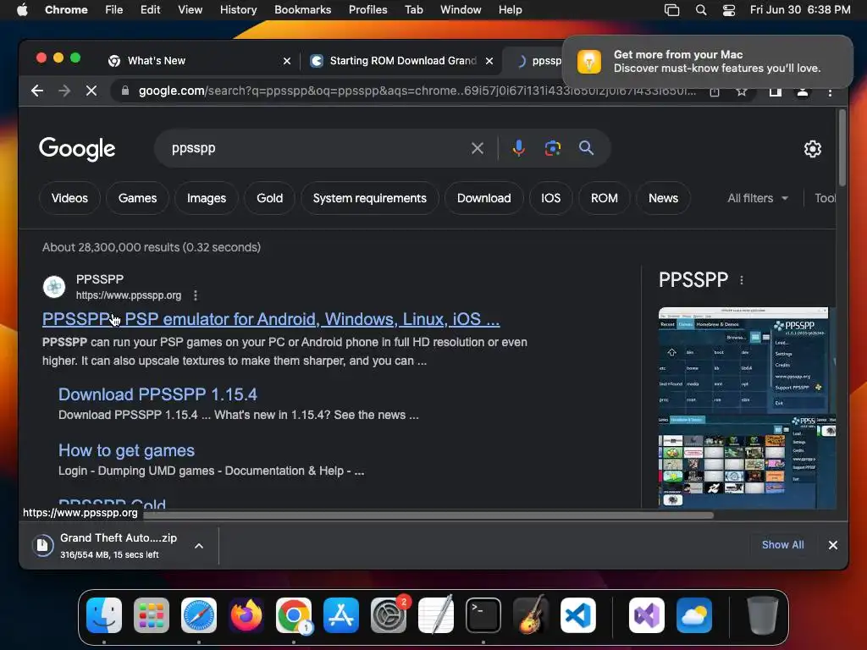This screenshot has width=867, height=650.
Task: Open Launchpad from the dock
Action: [x=152, y=615]
